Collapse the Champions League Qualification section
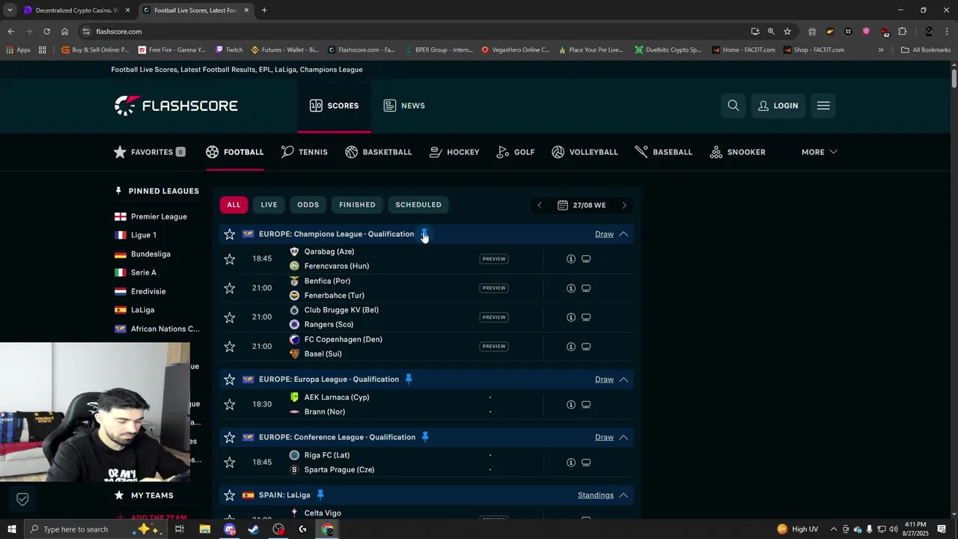Image resolution: width=958 pixels, height=539 pixels. tap(623, 234)
